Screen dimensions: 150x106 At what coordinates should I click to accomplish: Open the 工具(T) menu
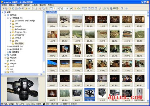click(35, 5)
